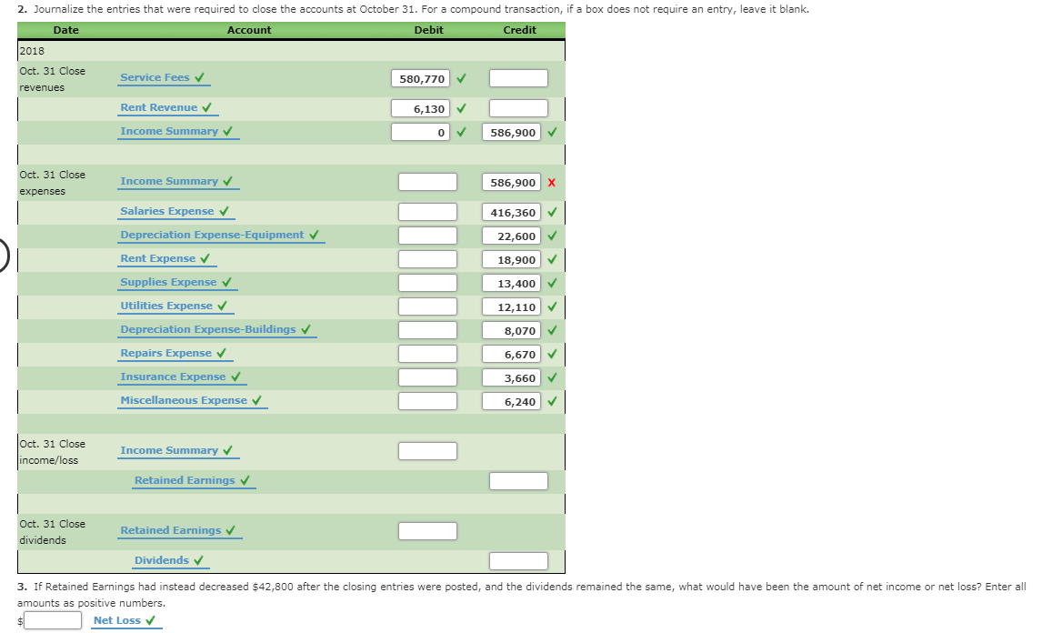The width and height of the screenshot is (1042, 633).
Task: Click the Date column header
Action: [x=65, y=30]
